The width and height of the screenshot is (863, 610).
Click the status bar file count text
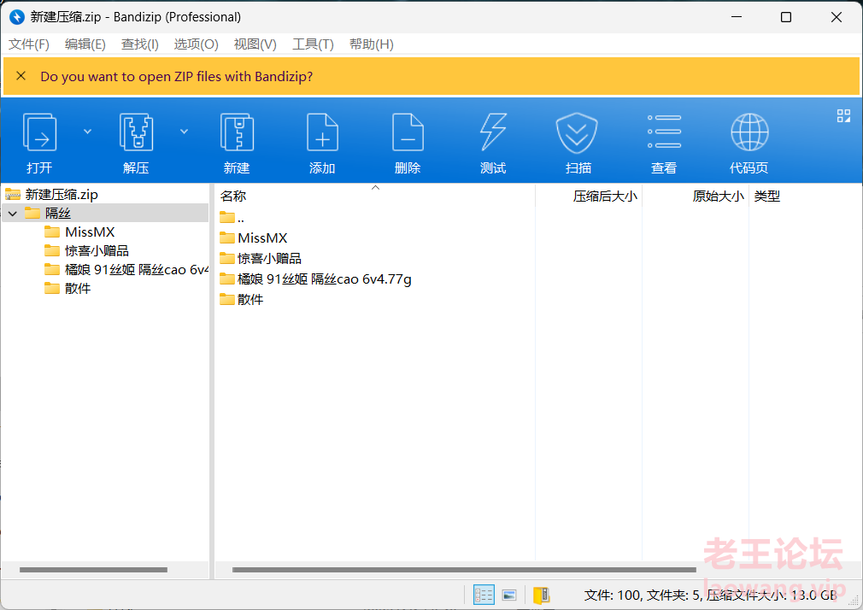[x=710, y=595]
